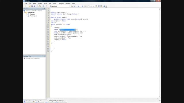The width and height of the screenshot is (184, 103).
Task: Click the editor horizontal scrollbar
Action: pyautogui.click(x=103, y=98)
